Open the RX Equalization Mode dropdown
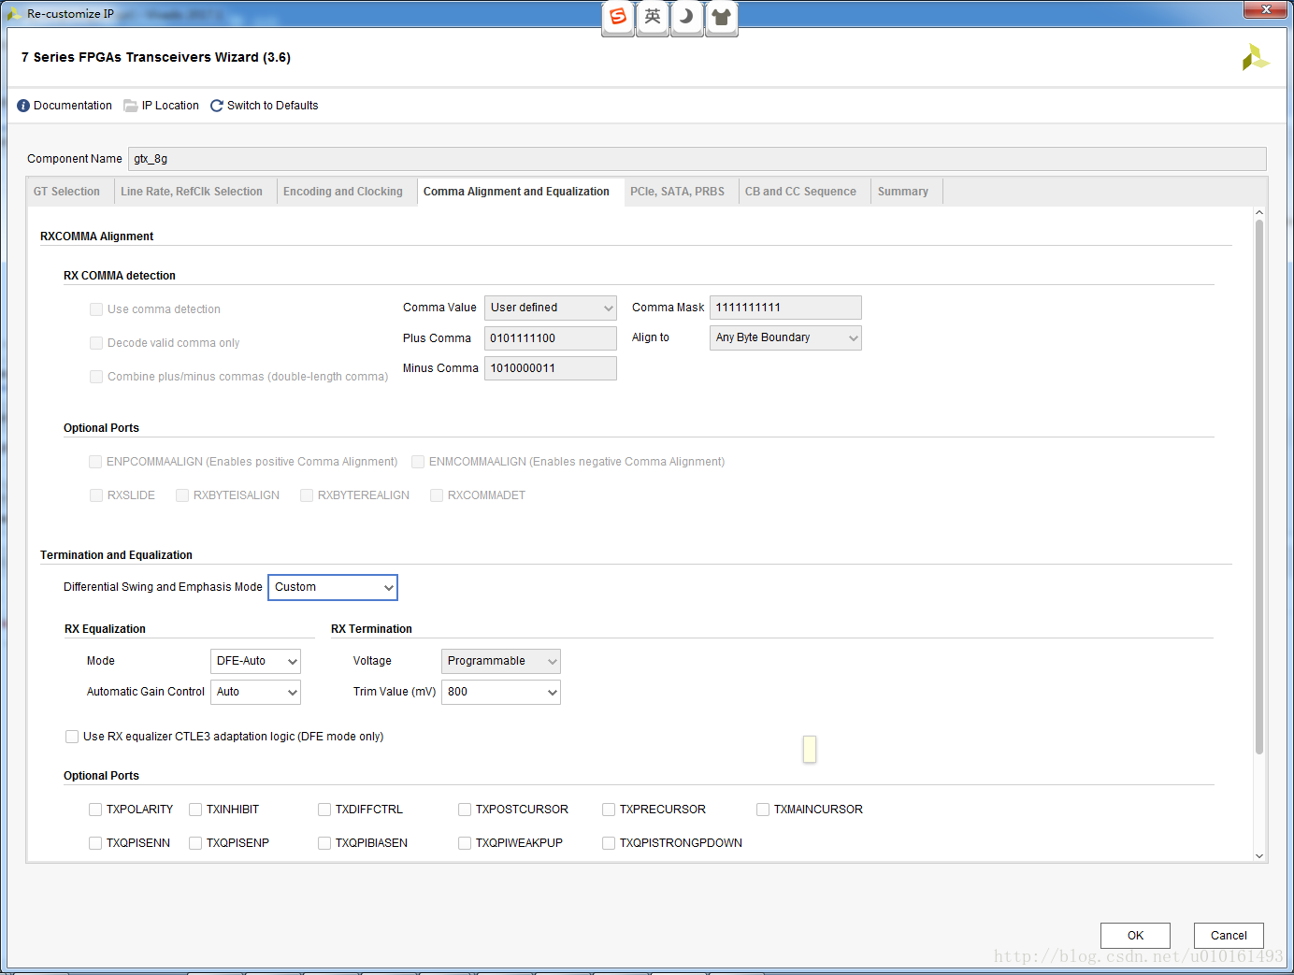1294x975 pixels. (255, 661)
